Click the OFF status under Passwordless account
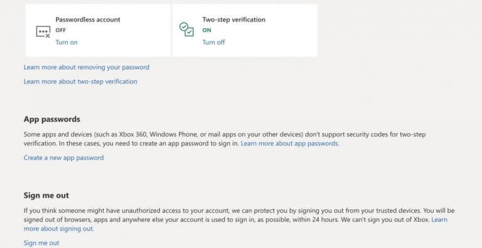Screen dimensions: 482x248 tap(60, 31)
